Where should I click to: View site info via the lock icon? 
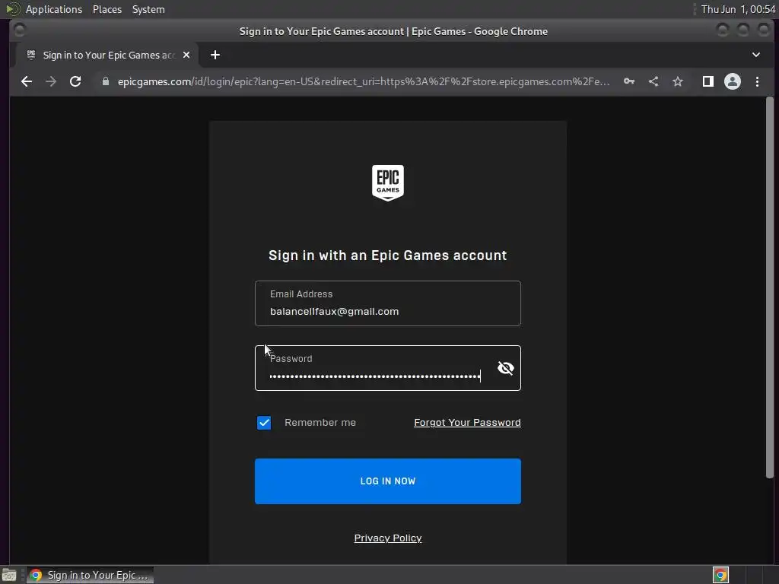(105, 81)
